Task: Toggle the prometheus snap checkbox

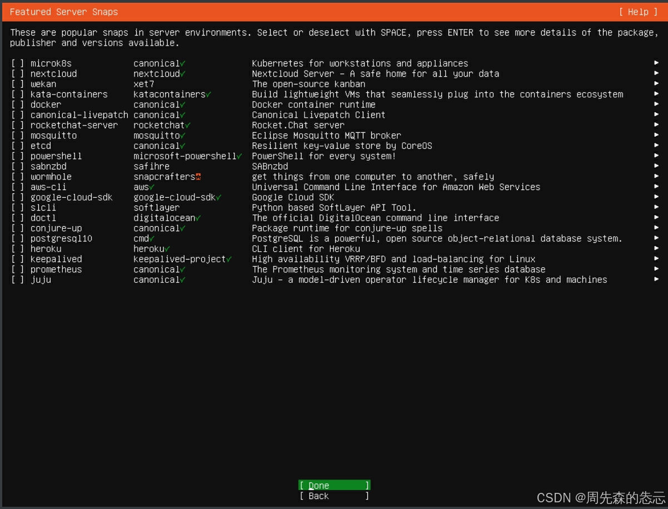Action: pyautogui.click(x=18, y=269)
